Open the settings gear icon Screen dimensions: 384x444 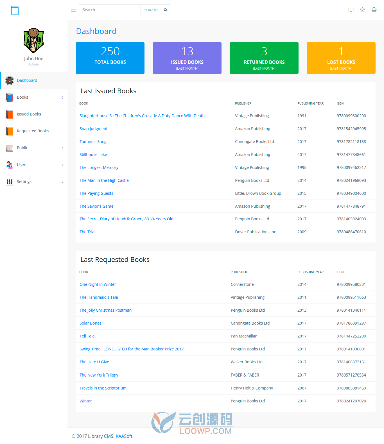click(362, 10)
